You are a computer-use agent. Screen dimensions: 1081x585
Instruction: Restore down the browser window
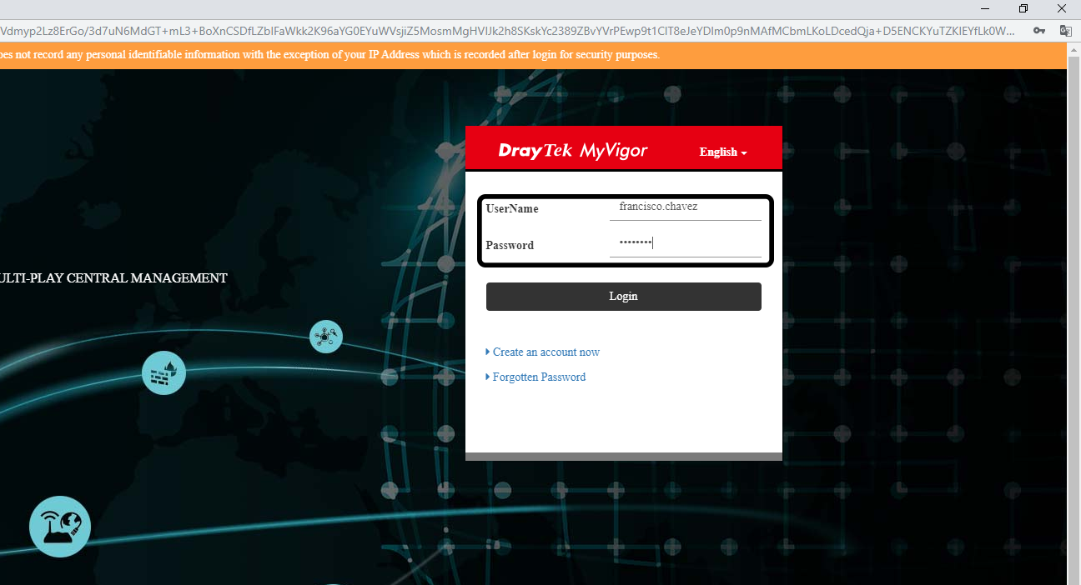tap(1023, 8)
